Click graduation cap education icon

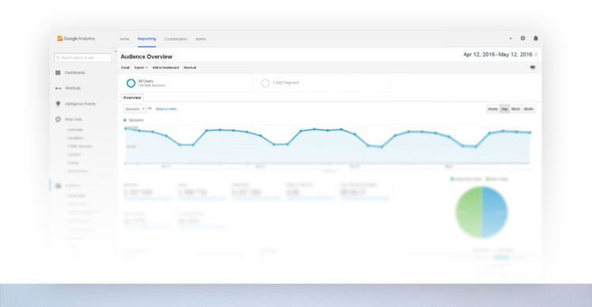[x=533, y=67]
